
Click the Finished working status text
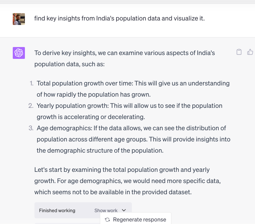(x=57, y=211)
